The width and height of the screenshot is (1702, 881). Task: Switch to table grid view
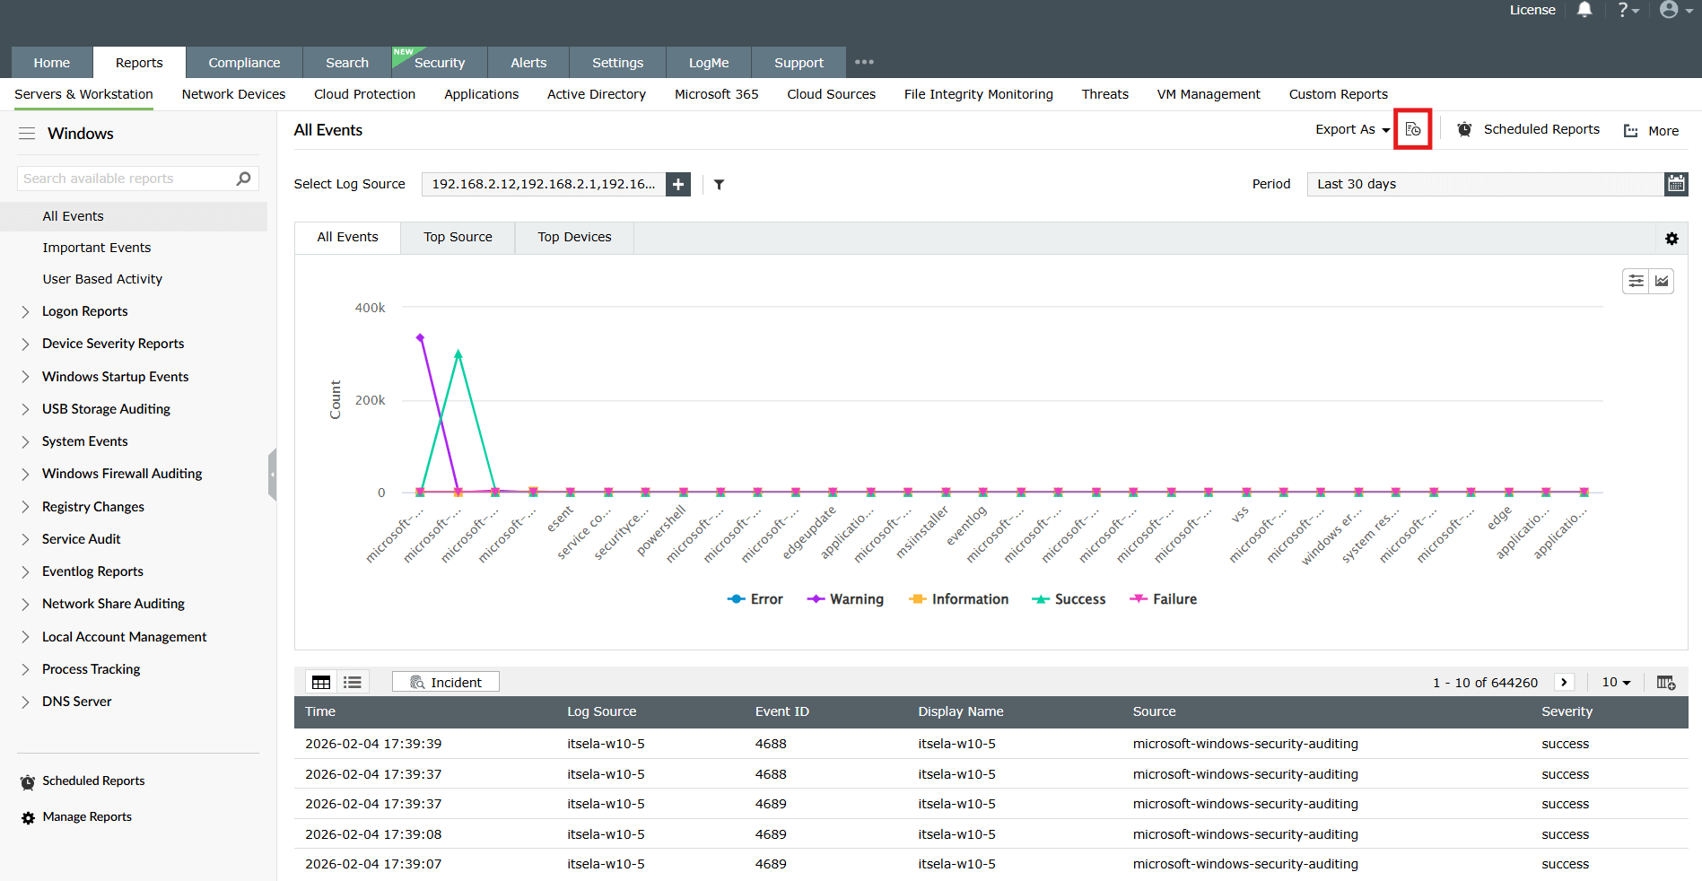(321, 683)
